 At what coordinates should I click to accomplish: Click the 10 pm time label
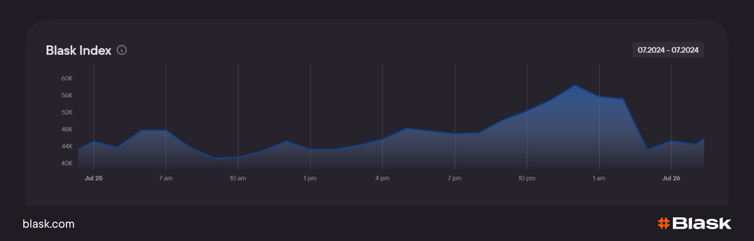(527, 178)
